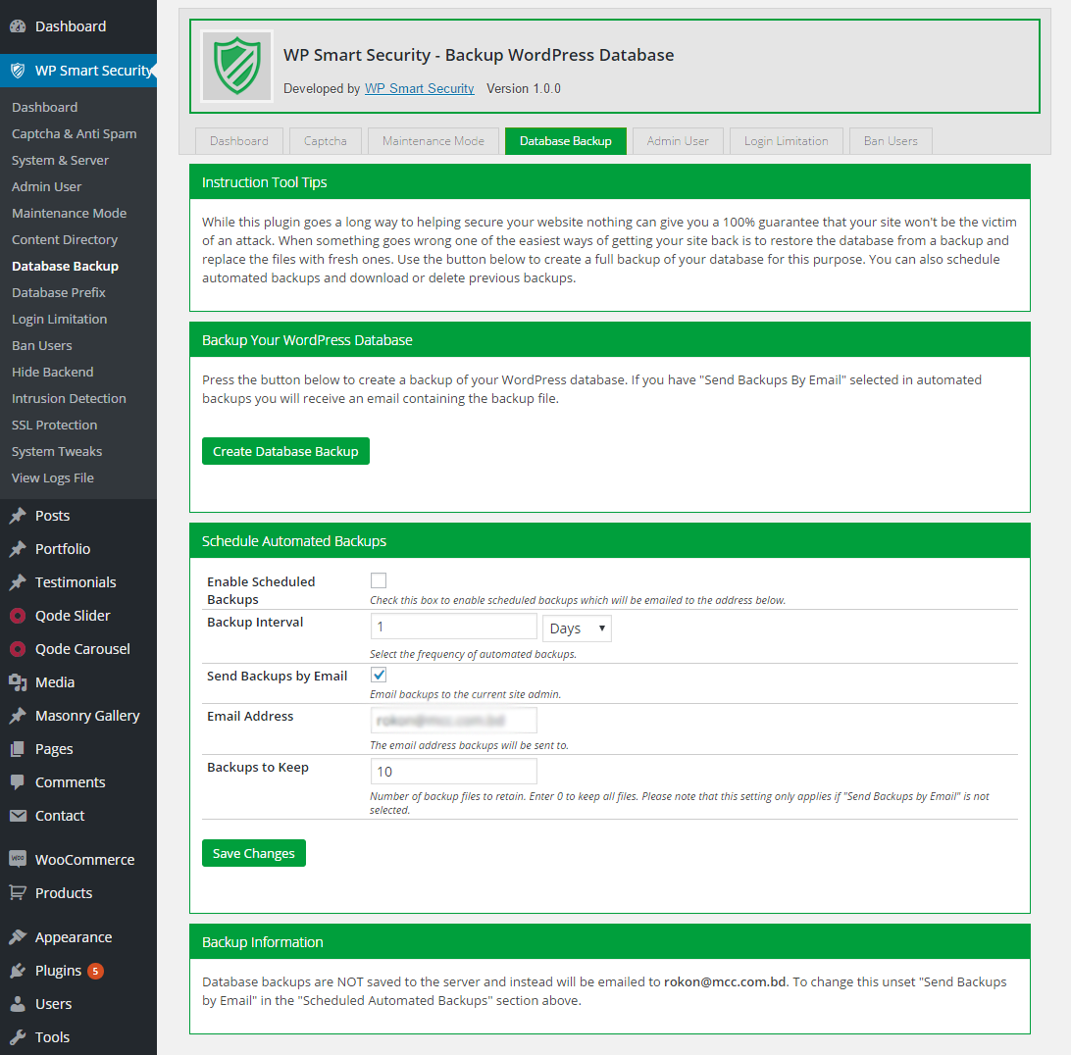Click the Schedule Automated Backups header
Image resolution: width=1071 pixels, height=1055 pixels.
coord(609,541)
